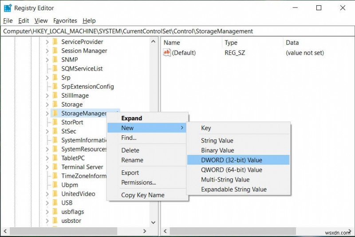Click the SystemInformation folder icon
355x237 pixels.
click(55, 140)
